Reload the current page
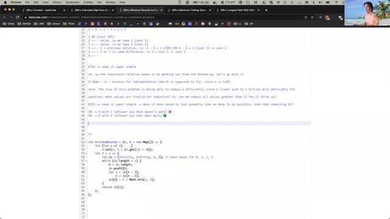 [18, 18]
